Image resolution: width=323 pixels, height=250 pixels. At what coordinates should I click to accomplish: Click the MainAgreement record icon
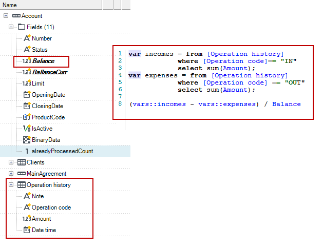pos(22,174)
